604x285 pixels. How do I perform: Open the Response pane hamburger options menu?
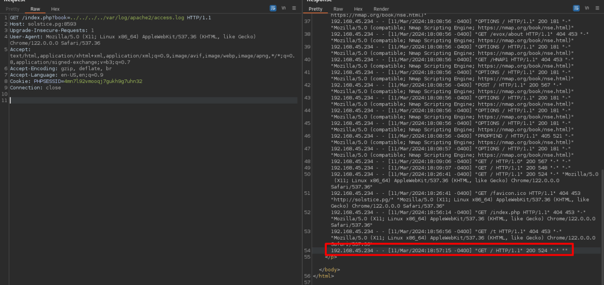[x=596, y=9]
